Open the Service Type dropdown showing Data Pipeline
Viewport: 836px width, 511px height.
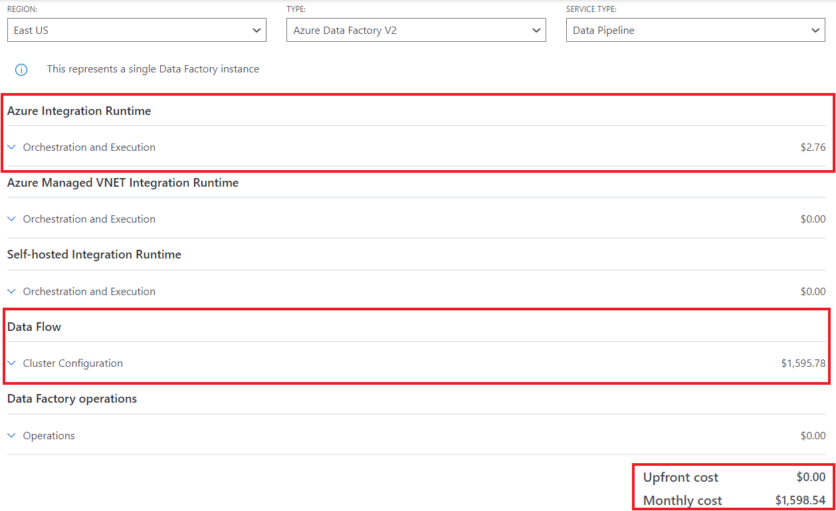coord(695,30)
